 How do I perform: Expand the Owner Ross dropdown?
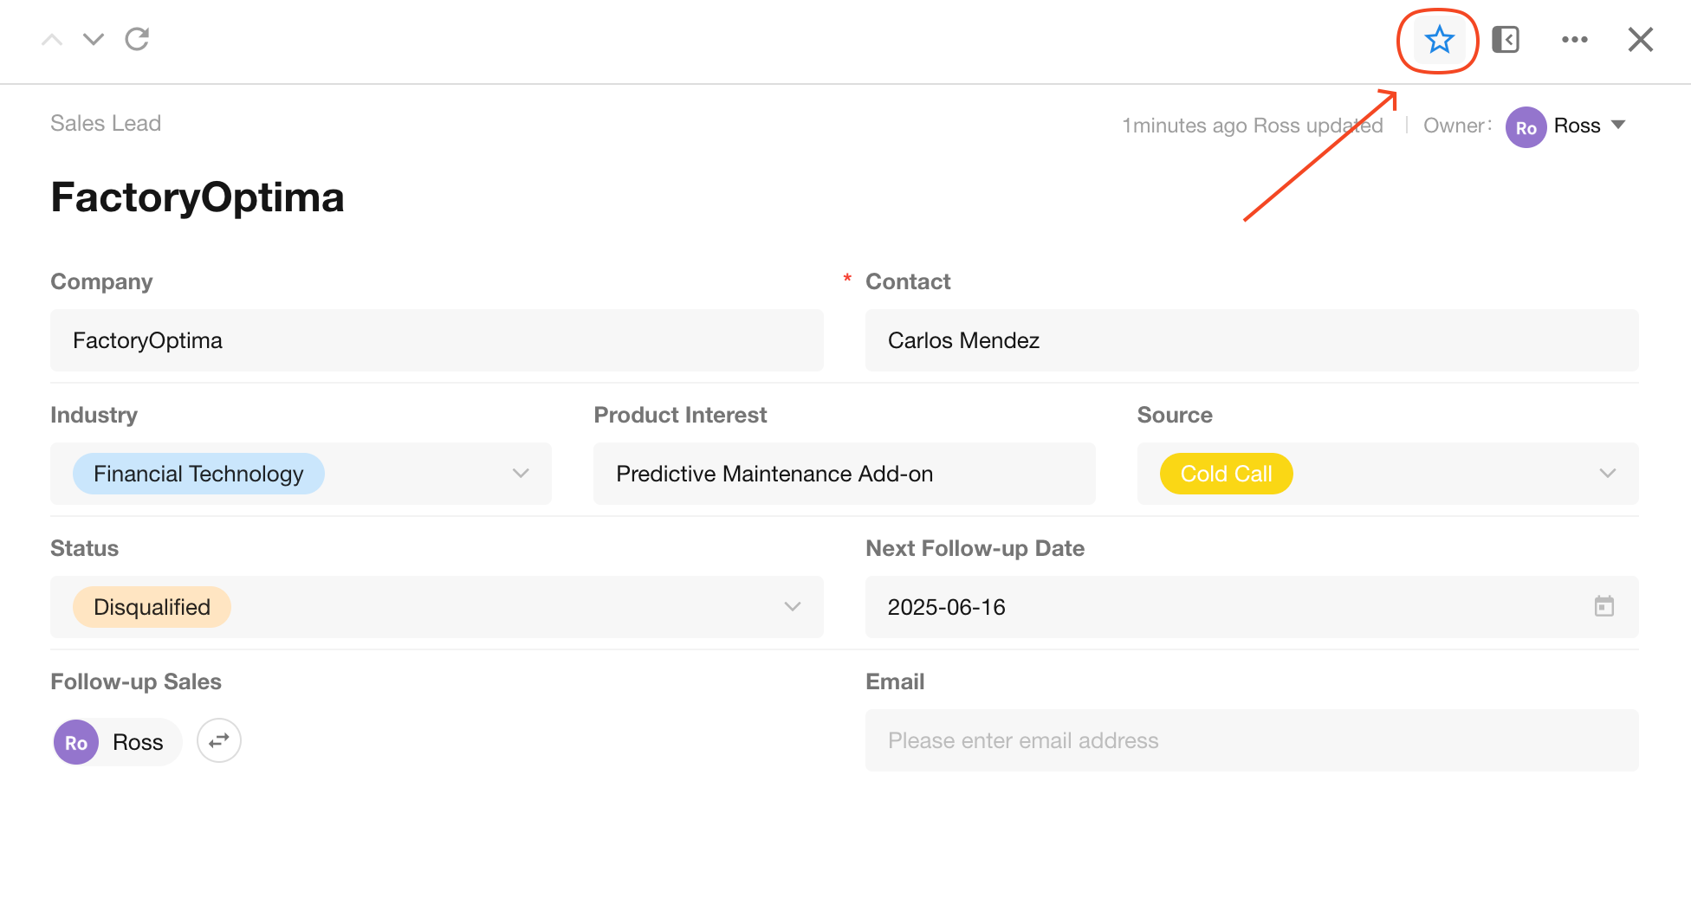click(1617, 126)
